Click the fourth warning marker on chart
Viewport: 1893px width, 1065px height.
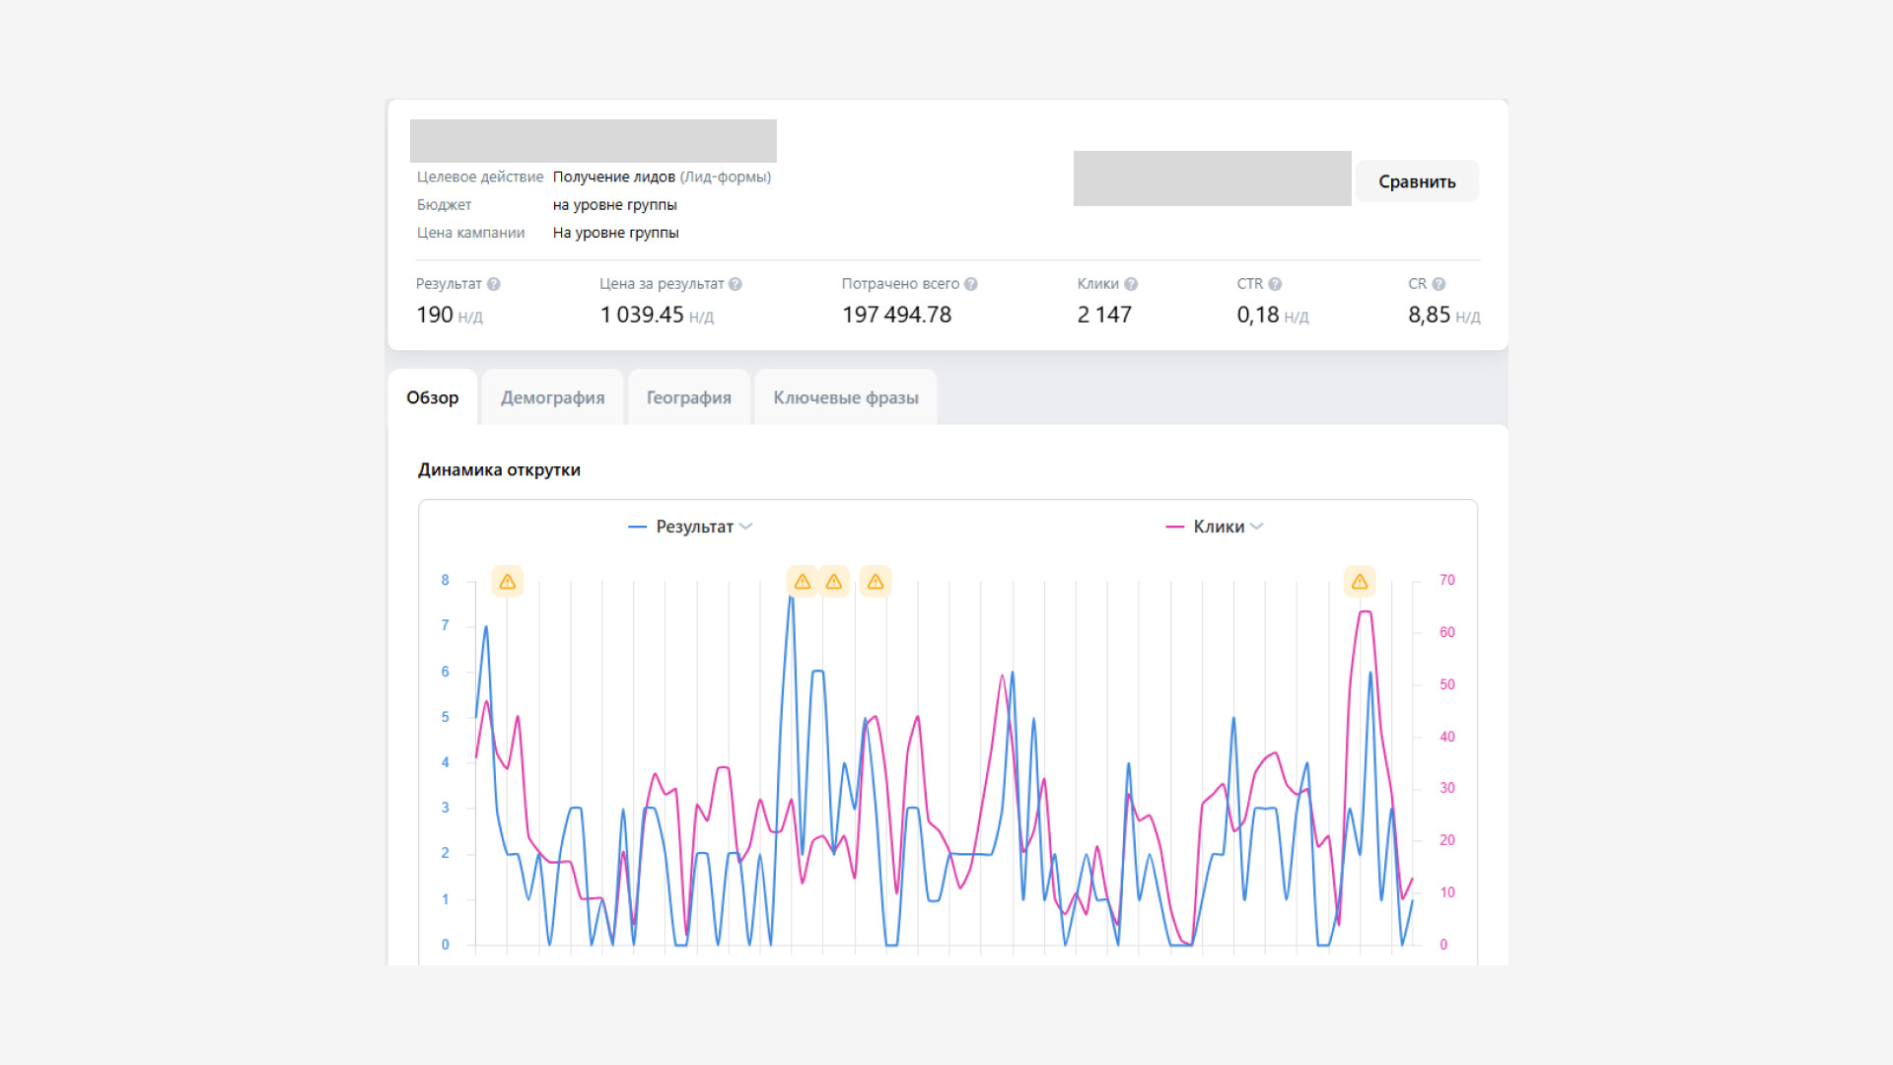(876, 582)
